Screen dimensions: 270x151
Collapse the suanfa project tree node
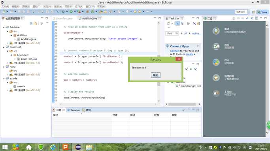(x=4, y=79)
